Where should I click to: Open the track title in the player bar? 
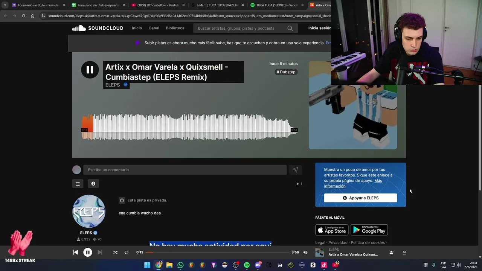(353, 255)
